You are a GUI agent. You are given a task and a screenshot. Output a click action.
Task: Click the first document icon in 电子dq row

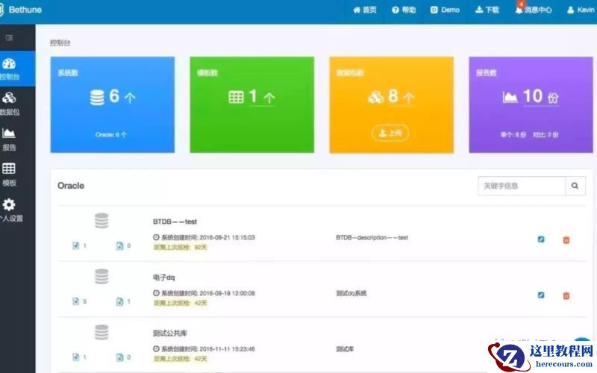76,301
